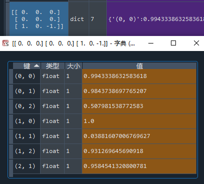Maximize the dictionary viewer window
The height and width of the screenshot is (184, 204).
173,43
